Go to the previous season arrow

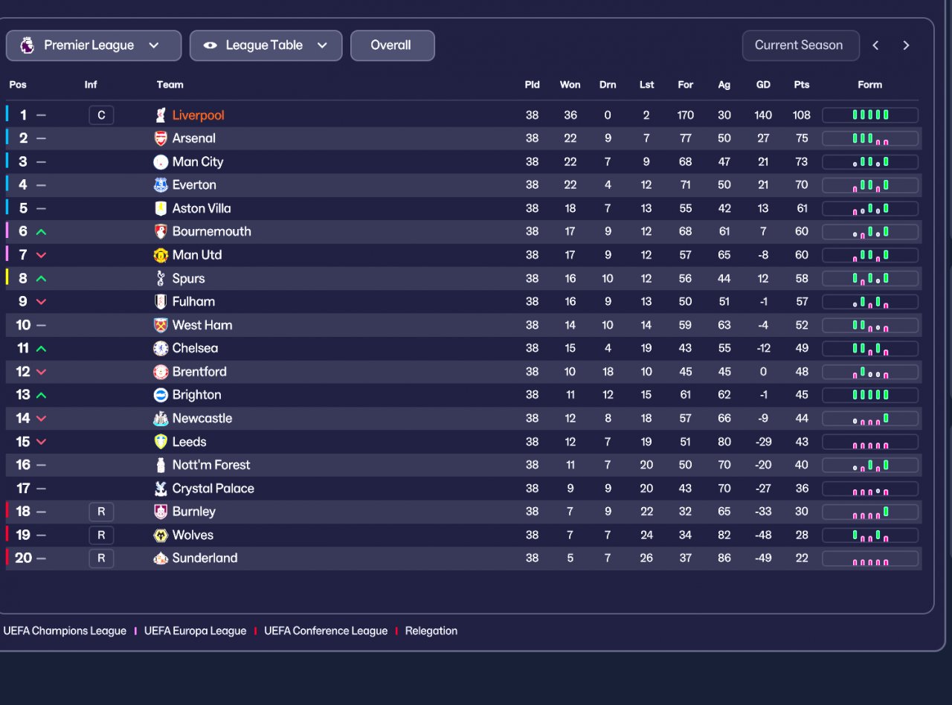tap(876, 45)
